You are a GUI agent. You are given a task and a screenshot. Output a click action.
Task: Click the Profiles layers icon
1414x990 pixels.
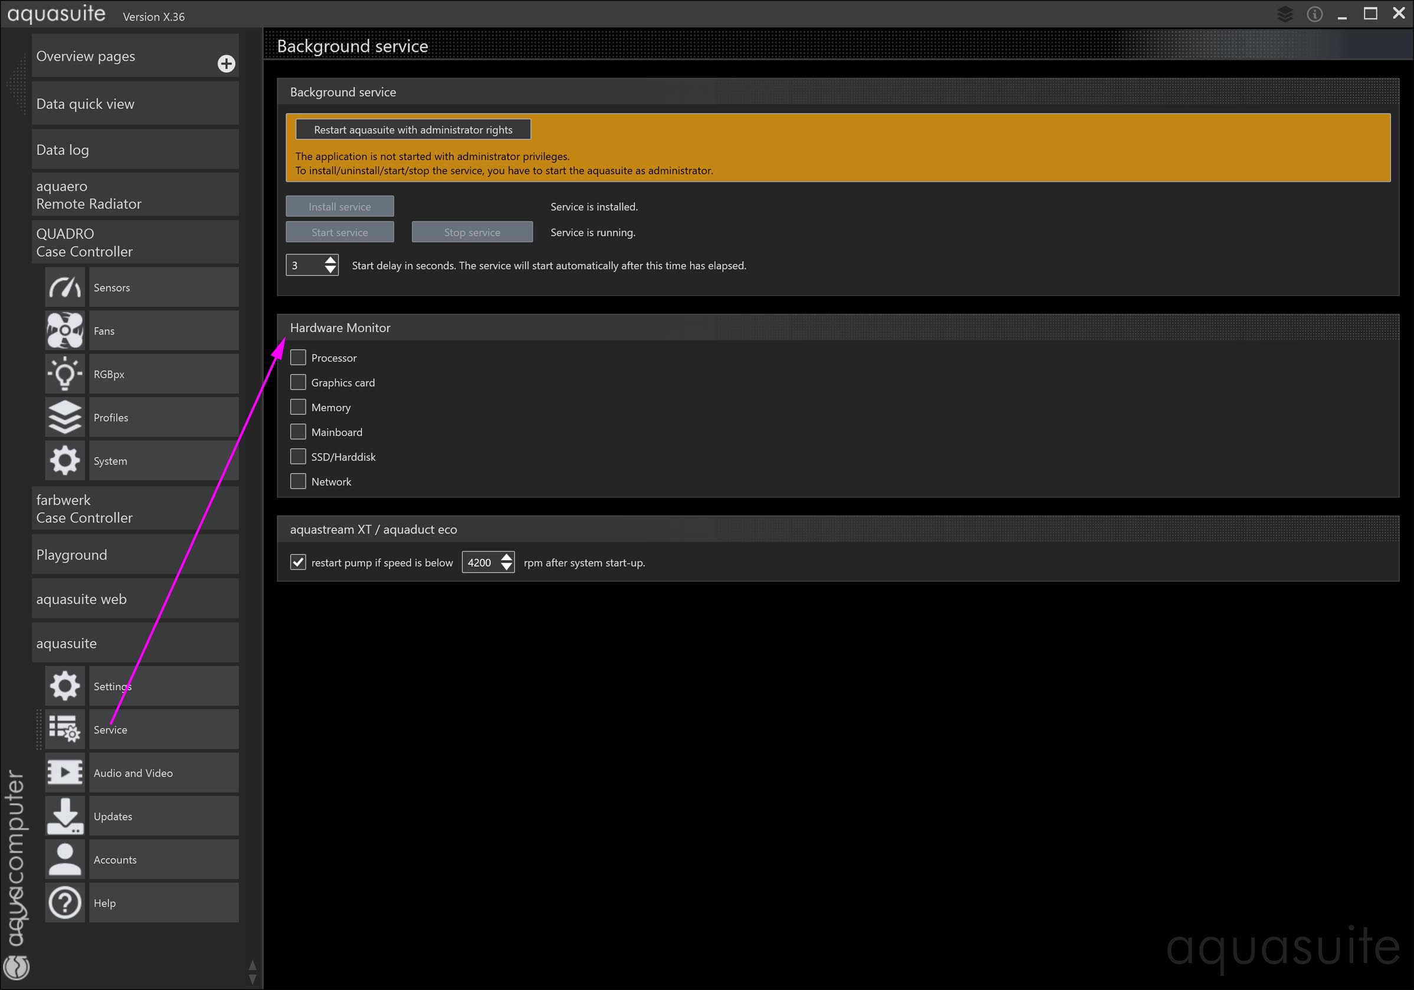pos(65,417)
